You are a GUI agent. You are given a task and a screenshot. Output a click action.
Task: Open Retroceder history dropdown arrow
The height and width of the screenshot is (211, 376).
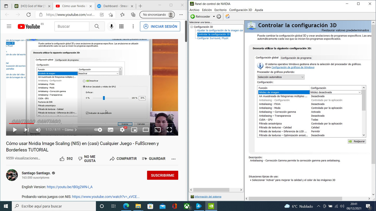pos(214,17)
